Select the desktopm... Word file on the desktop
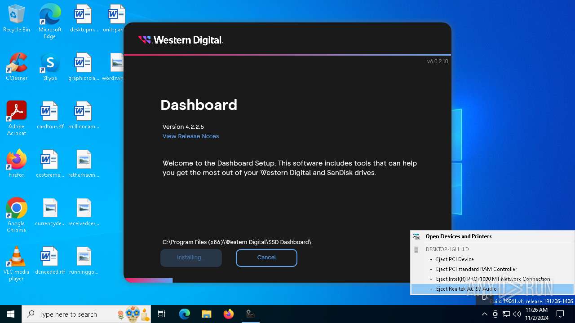 coord(84,18)
